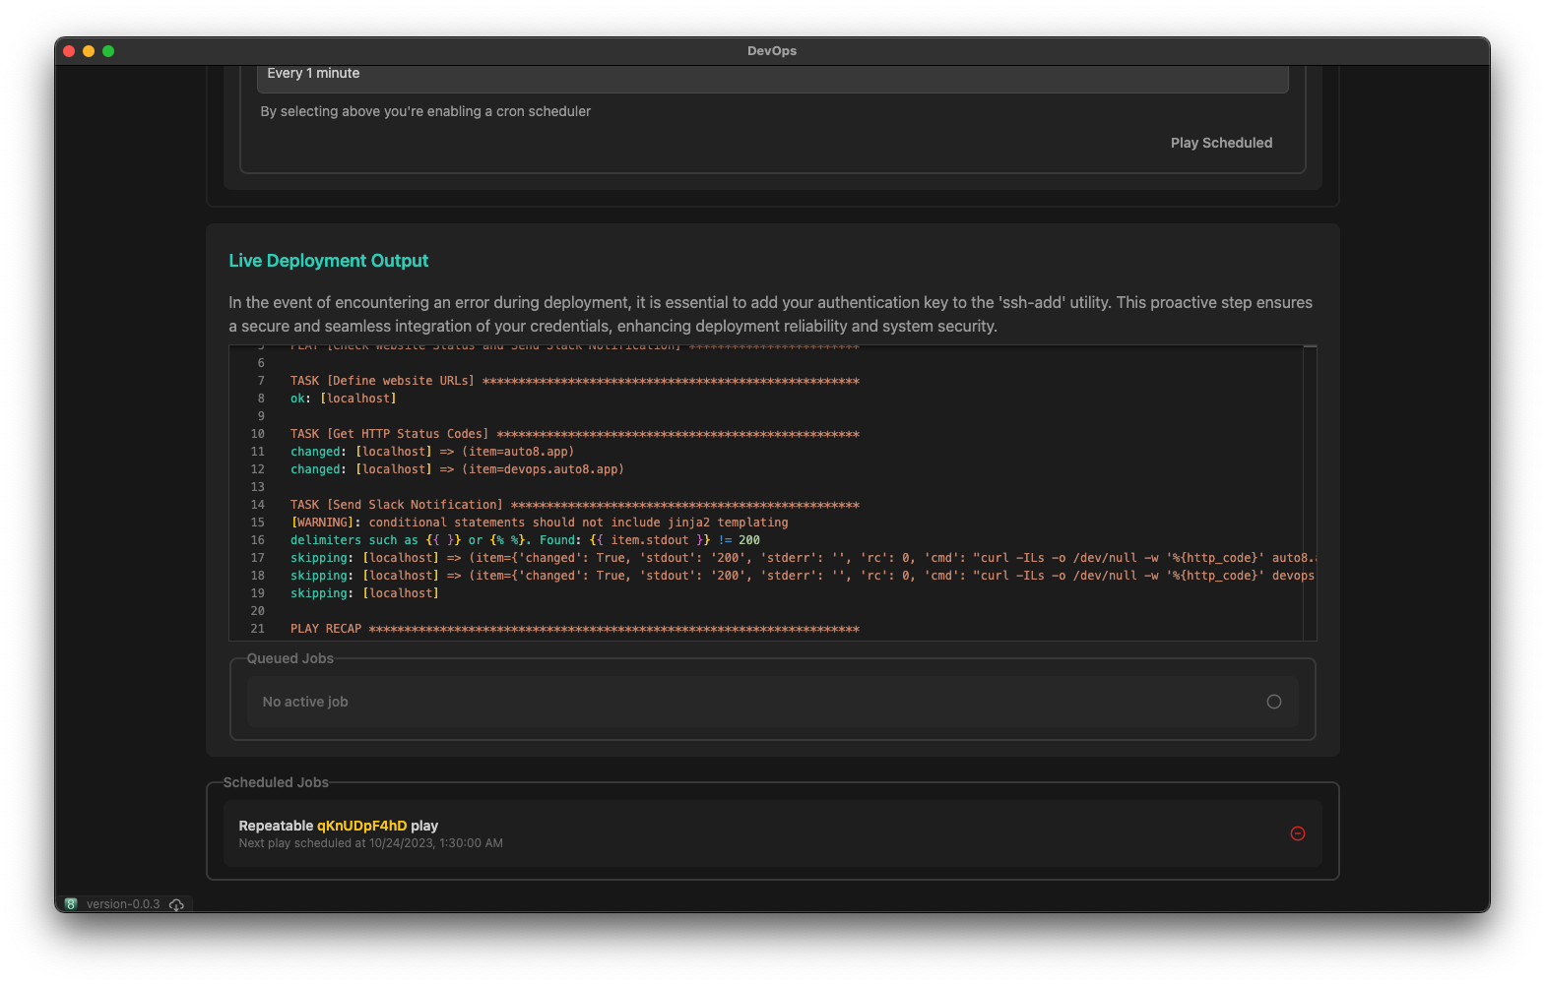
Task: Click the No active job status circle
Action: (1273, 702)
